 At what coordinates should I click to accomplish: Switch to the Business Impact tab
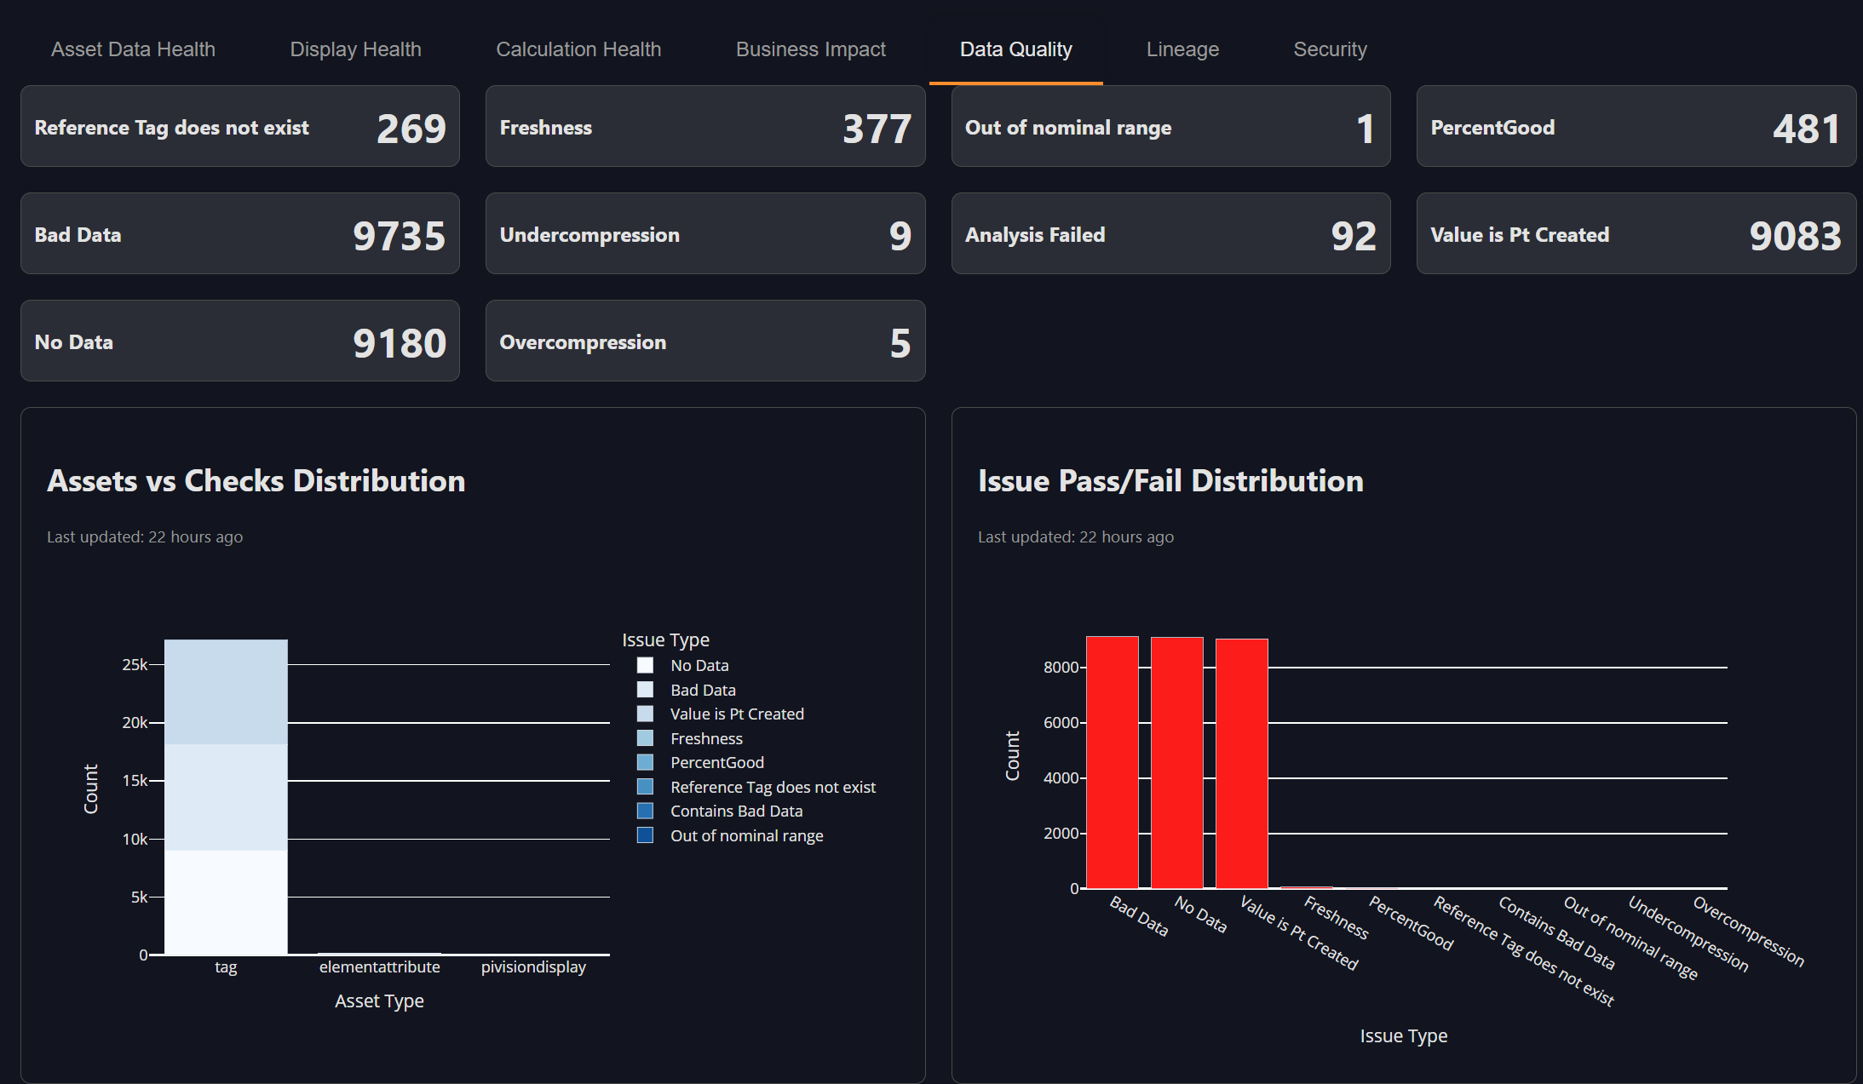(x=810, y=49)
